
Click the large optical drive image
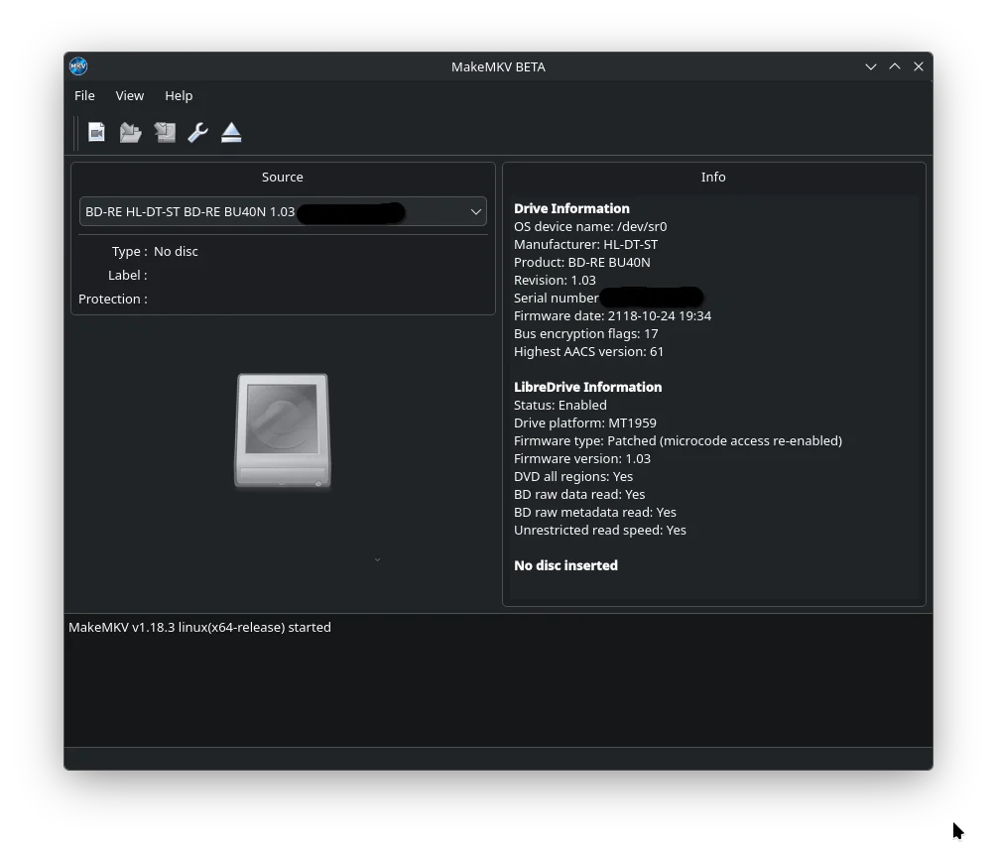coord(283,431)
